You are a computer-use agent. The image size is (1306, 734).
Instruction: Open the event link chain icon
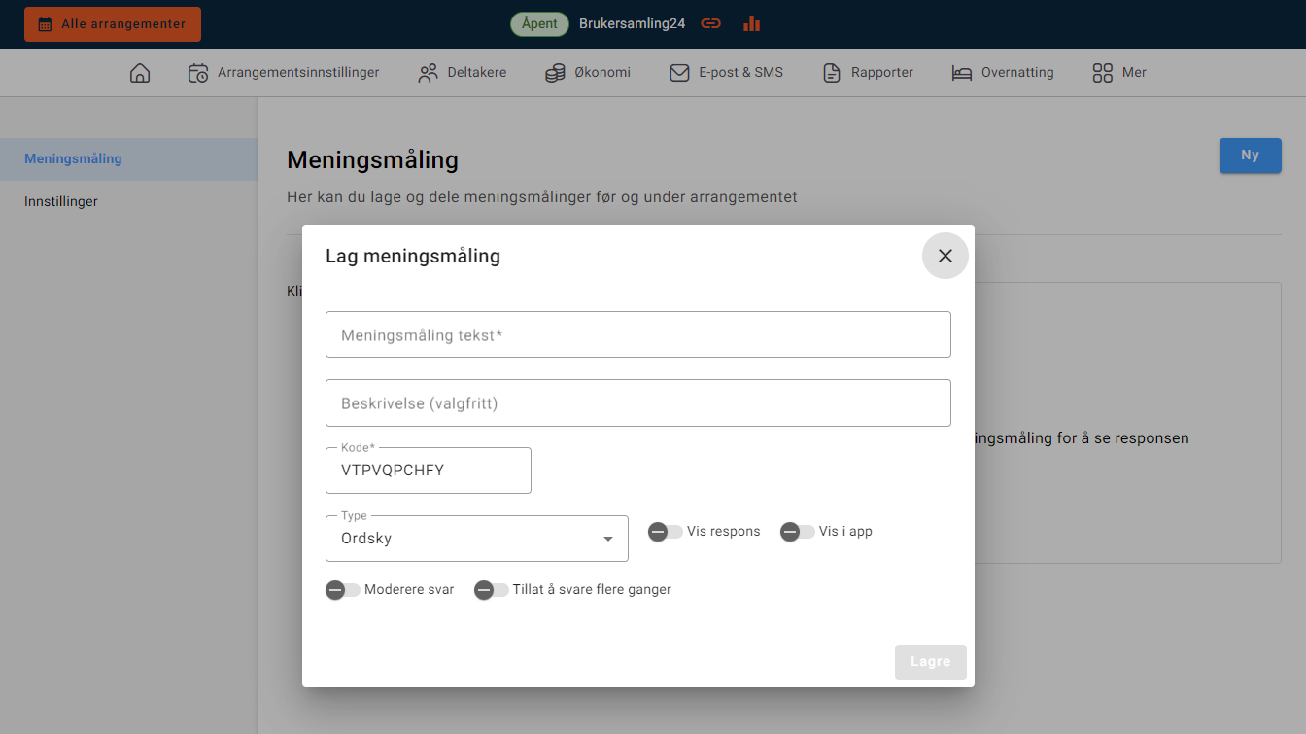point(711,23)
